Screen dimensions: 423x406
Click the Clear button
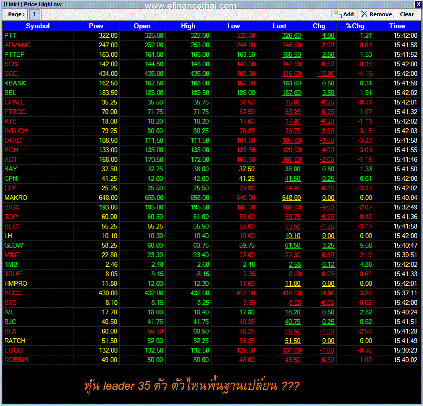(x=407, y=14)
